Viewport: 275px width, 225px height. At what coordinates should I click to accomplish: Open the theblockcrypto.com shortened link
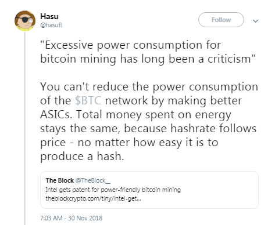(x=94, y=198)
